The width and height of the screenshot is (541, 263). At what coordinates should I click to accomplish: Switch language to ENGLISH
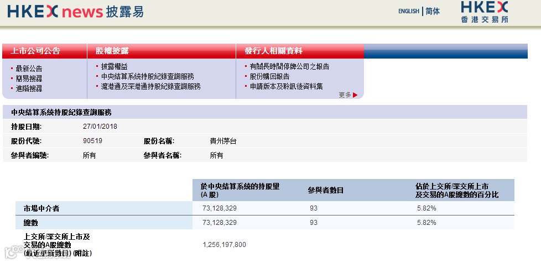[x=408, y=12]
